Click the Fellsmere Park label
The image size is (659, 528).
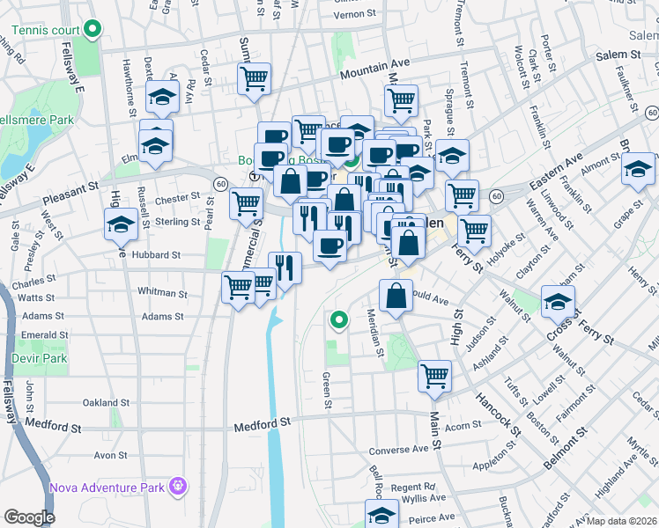pyautogui.click(x=37, y=120)
